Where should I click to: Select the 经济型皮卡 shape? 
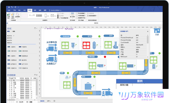[x=12, y=64]
